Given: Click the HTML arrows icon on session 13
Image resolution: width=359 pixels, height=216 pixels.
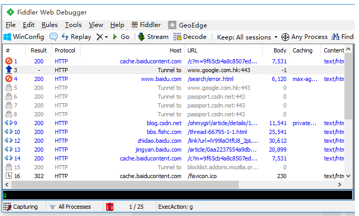Looking at the screenshot, I should tap(9, 149).
